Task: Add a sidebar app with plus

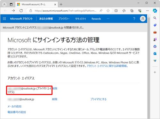Action: pos(155,72)
